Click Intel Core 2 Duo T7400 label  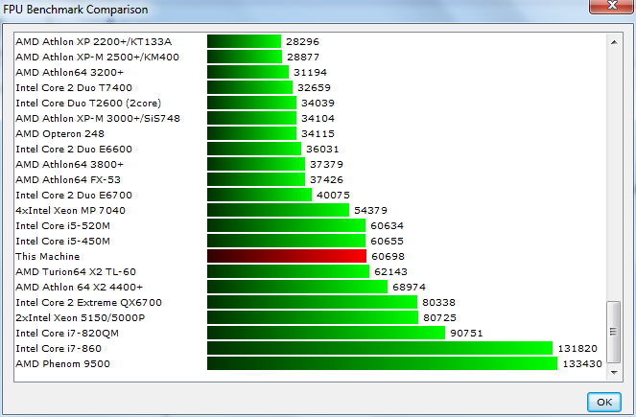pos(74,87)
